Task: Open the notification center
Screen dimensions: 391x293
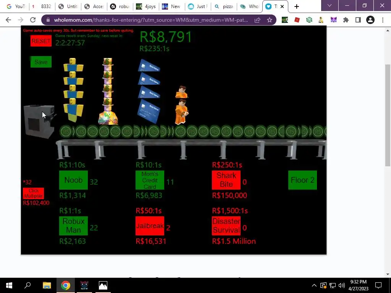Action: coord(378,285)
